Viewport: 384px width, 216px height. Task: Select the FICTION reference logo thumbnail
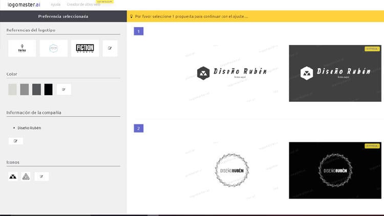click(85, 49)
